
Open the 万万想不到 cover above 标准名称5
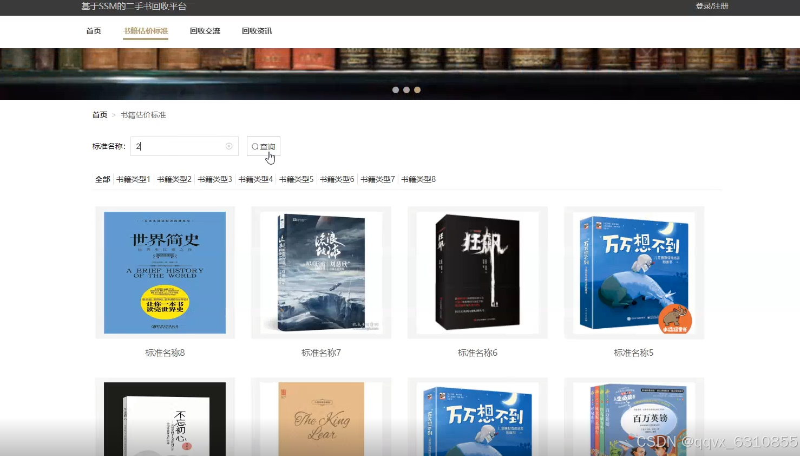click(x=634, y=272)
